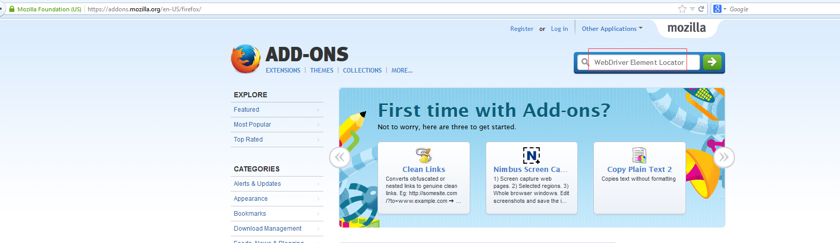Open URL bar history dropdown arrow
This screenshot has width=840, height=243.
tap(692, 9)
